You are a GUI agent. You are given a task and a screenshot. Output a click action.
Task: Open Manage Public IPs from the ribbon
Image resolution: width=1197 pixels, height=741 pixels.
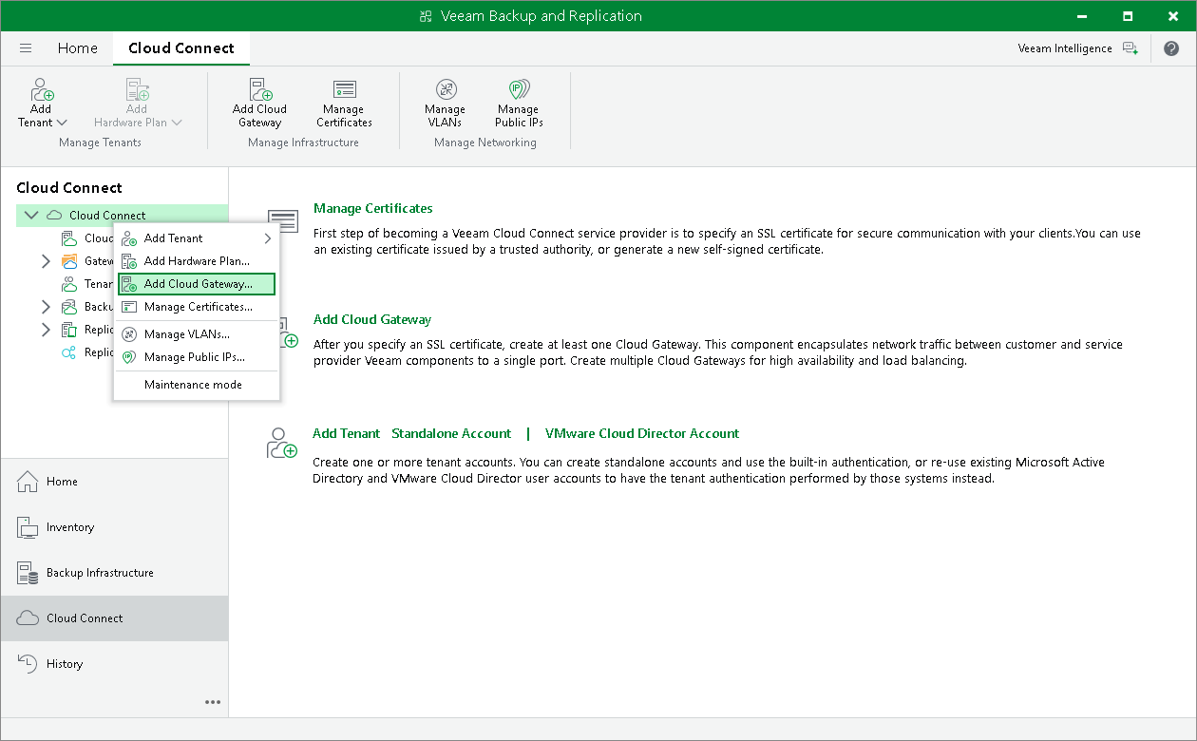[519, 104]
